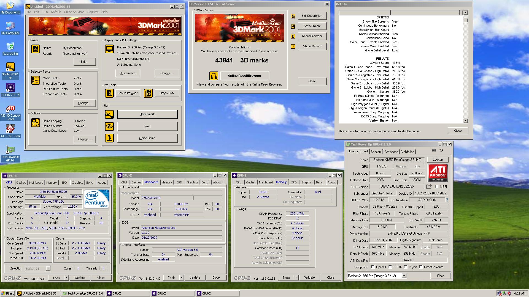Expand Tools dropdown arrow in CPU-Z CPU window
The height and width of the screenshot is (297, 529).
[66, 278]
